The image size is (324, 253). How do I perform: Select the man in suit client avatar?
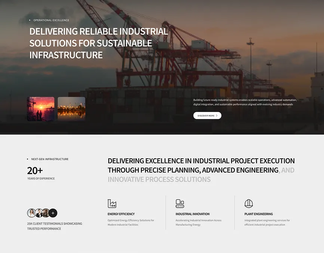coord(39,213)
